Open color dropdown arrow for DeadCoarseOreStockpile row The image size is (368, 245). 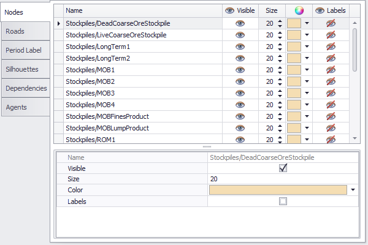(307, 23)
